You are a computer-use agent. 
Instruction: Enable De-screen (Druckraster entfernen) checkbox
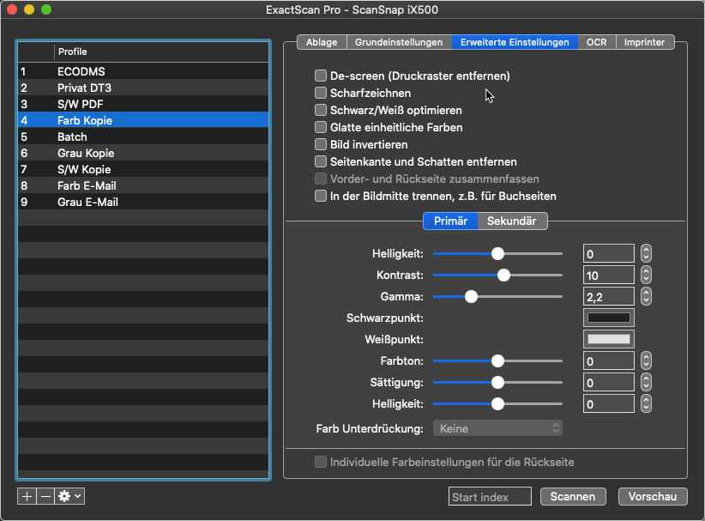[x=321, y=76]
